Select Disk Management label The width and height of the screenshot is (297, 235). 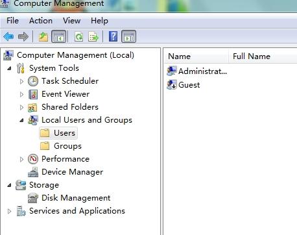pos(76,198)
